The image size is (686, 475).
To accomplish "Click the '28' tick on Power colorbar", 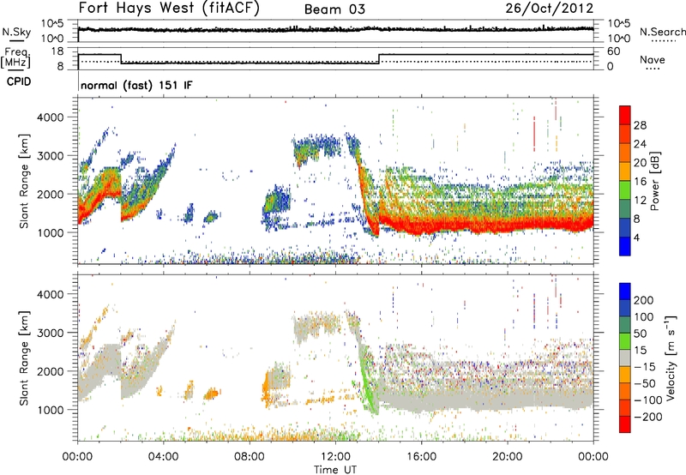I will tap(640, 125).
